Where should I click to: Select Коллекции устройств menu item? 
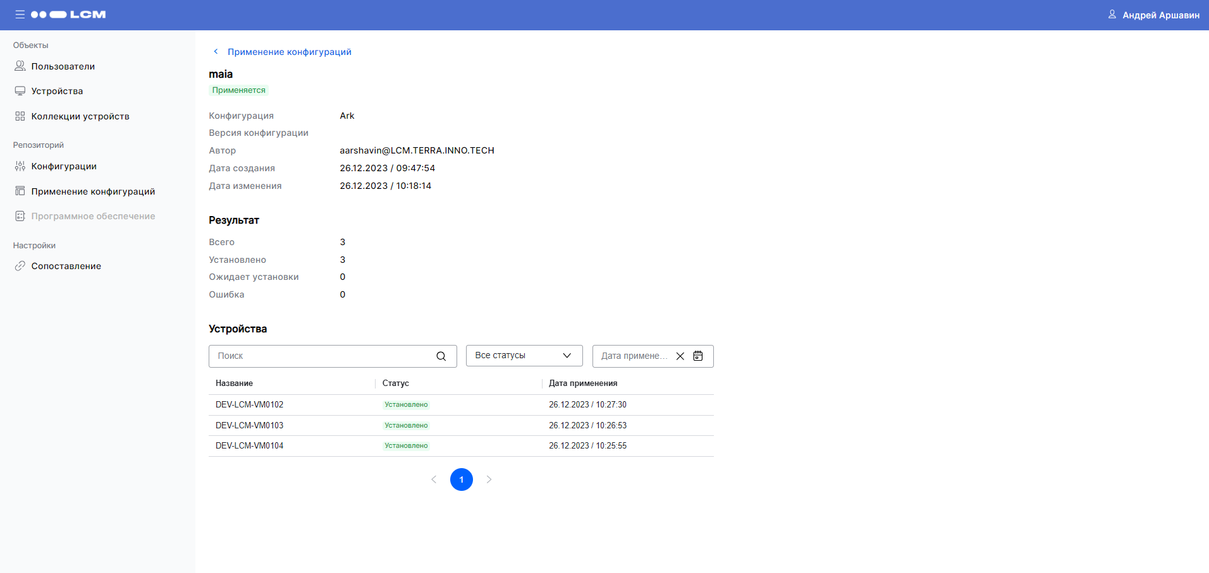point(80,116)
